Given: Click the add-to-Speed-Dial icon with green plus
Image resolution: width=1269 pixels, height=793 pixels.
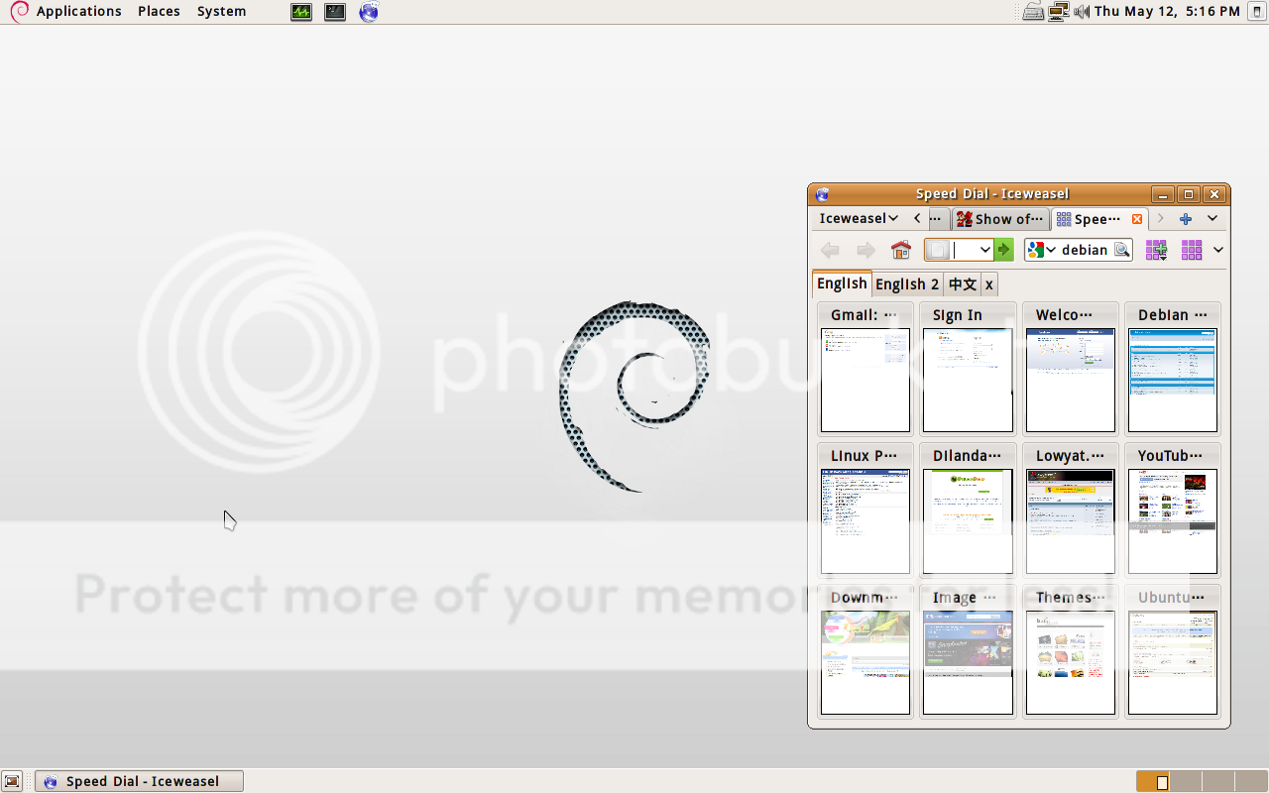Looking at the screenshot, I should [x=1156, y=250].
